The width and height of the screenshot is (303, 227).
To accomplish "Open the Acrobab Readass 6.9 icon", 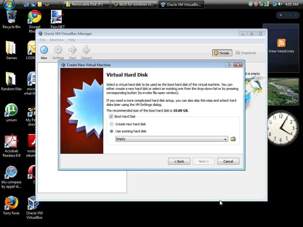I will point(11,141).
